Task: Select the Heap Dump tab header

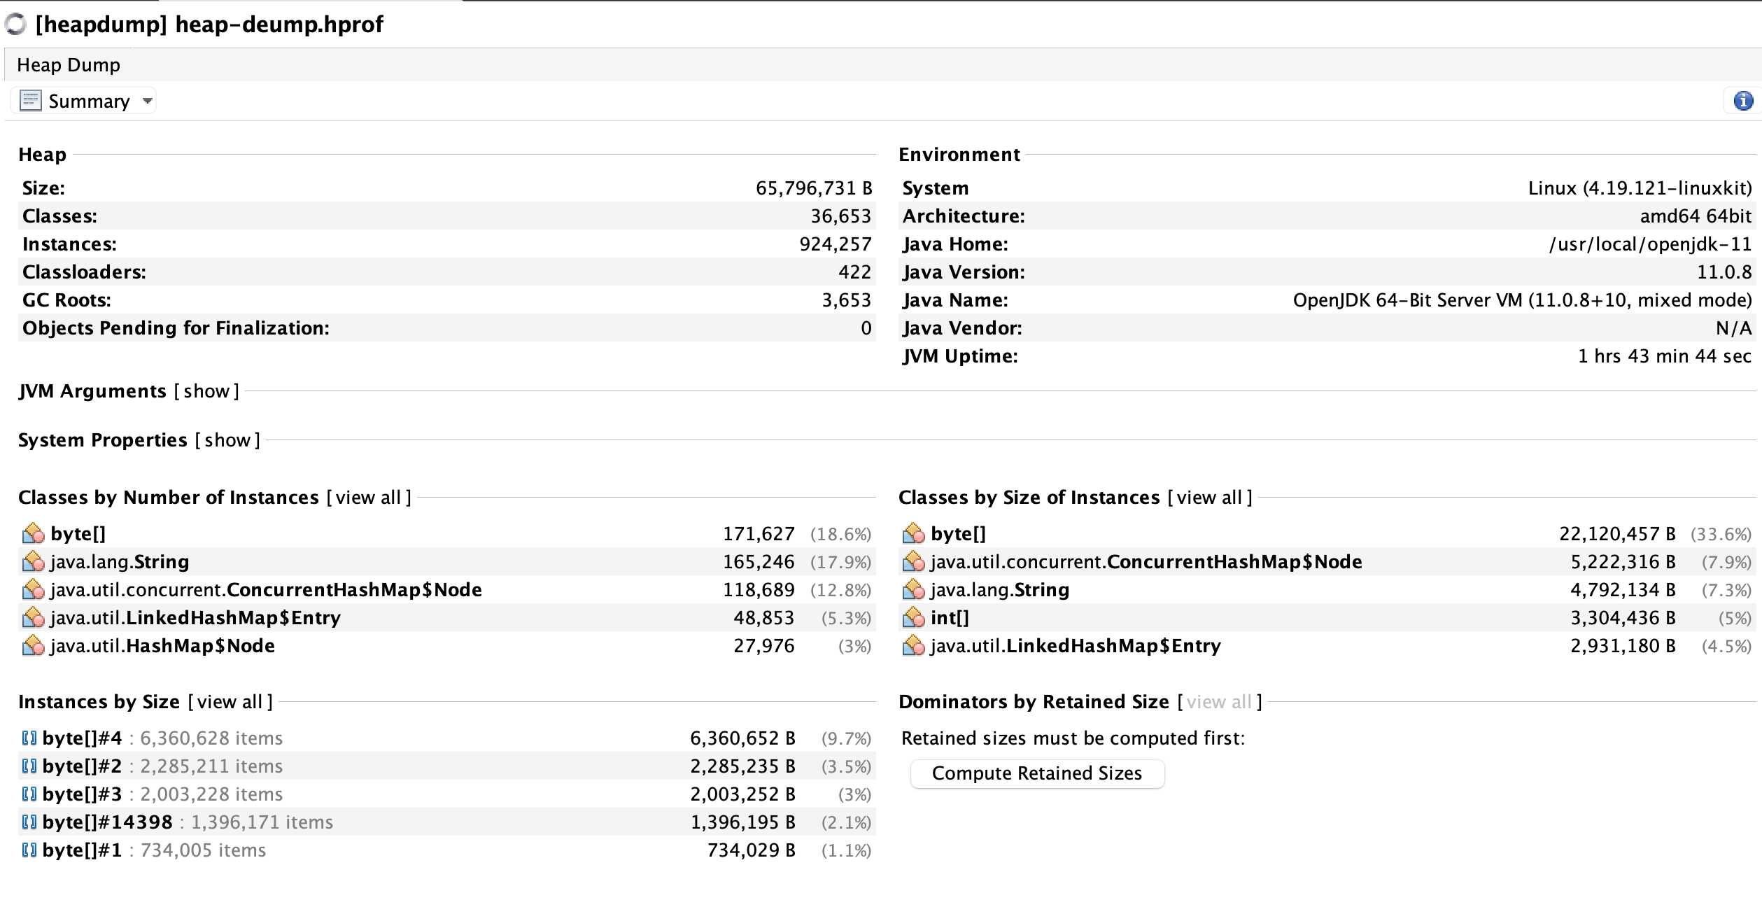Action: pos(69,65)
